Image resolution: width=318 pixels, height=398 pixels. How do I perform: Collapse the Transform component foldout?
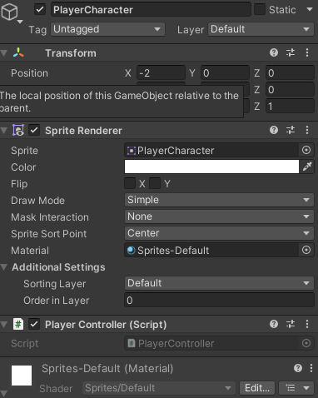[x=4, y=53]
